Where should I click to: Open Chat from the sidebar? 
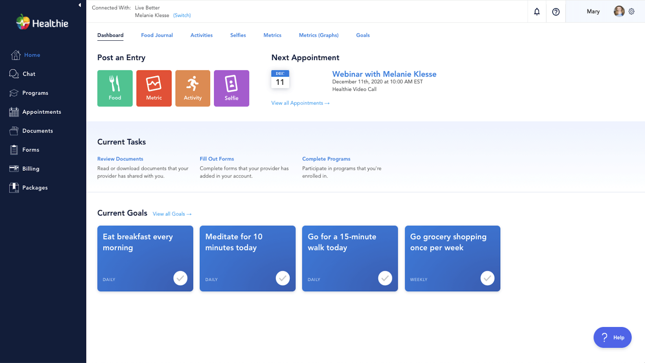[29, 74]
